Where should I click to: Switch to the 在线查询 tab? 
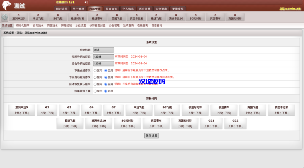pos(142,26)
